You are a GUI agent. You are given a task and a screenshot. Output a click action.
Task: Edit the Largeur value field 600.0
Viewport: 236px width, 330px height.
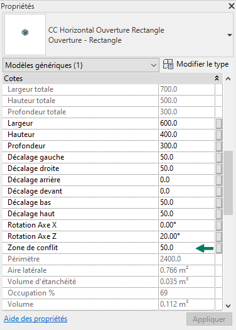186,123
